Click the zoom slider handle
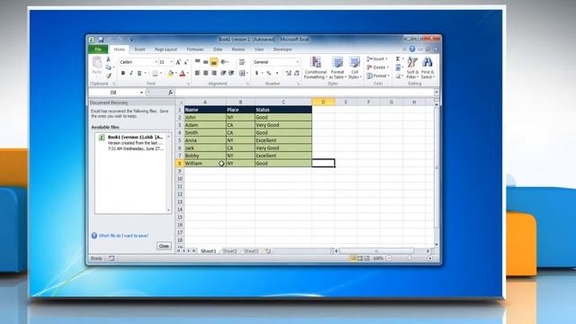 click(x=409, y=258)
